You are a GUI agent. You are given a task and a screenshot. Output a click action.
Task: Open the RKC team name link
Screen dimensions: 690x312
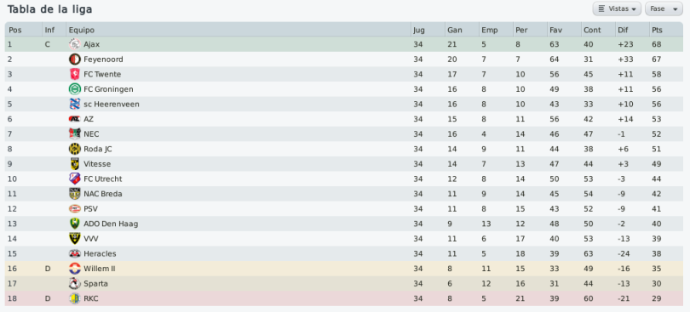[90, 298]
